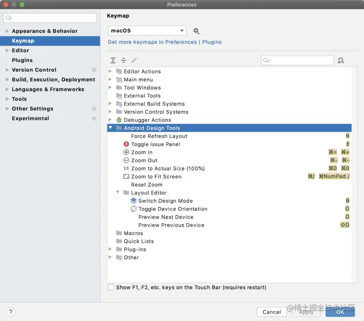Screen dimensions: 364x321
Task: Click the Zoom Out minus icon
Action: pos(126,160)
